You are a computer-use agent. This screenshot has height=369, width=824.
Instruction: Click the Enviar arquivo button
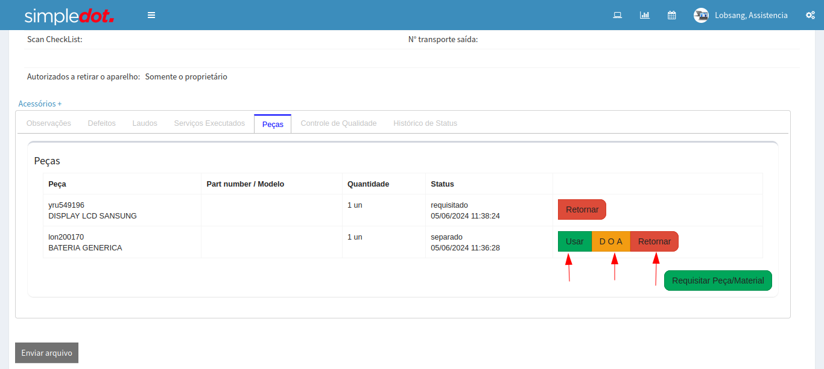pos(46,353)
